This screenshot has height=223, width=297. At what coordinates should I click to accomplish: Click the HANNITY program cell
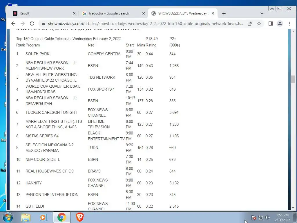coord(34,183)
